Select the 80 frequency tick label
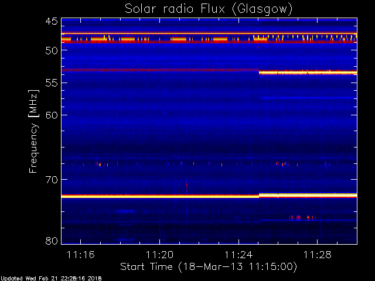Screen dimensions: 375x281 coord(52,241)
